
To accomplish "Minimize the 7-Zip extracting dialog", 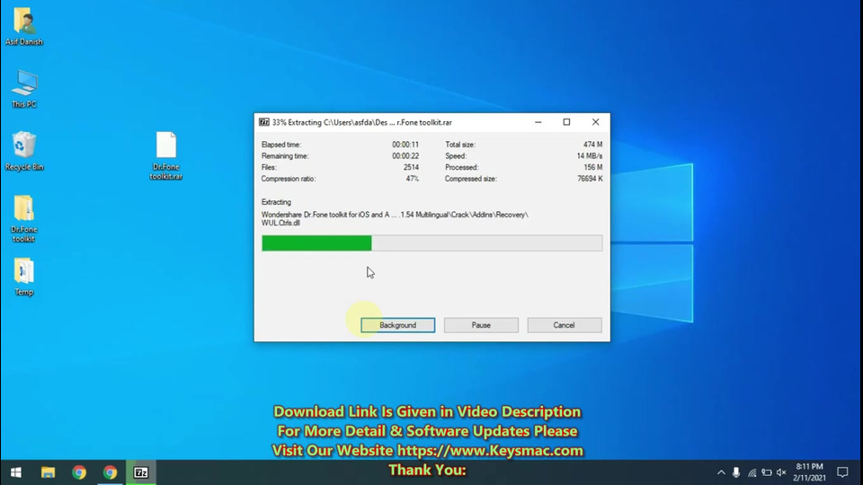I will [538, 122].
